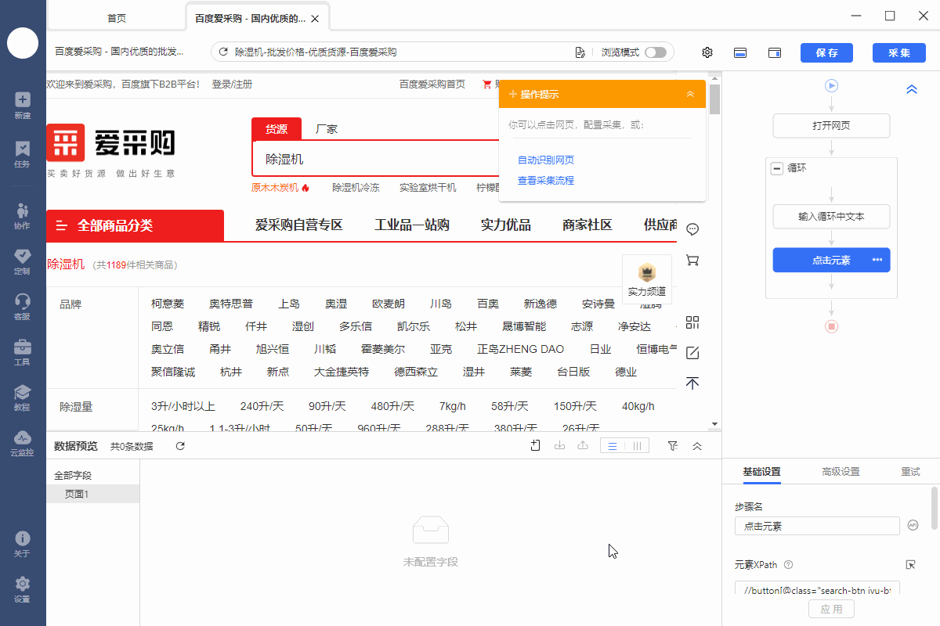This screenshot has height=626, width=940.
Task: Collapse the data preview panel chevron
Action: [x=697, y=446]
